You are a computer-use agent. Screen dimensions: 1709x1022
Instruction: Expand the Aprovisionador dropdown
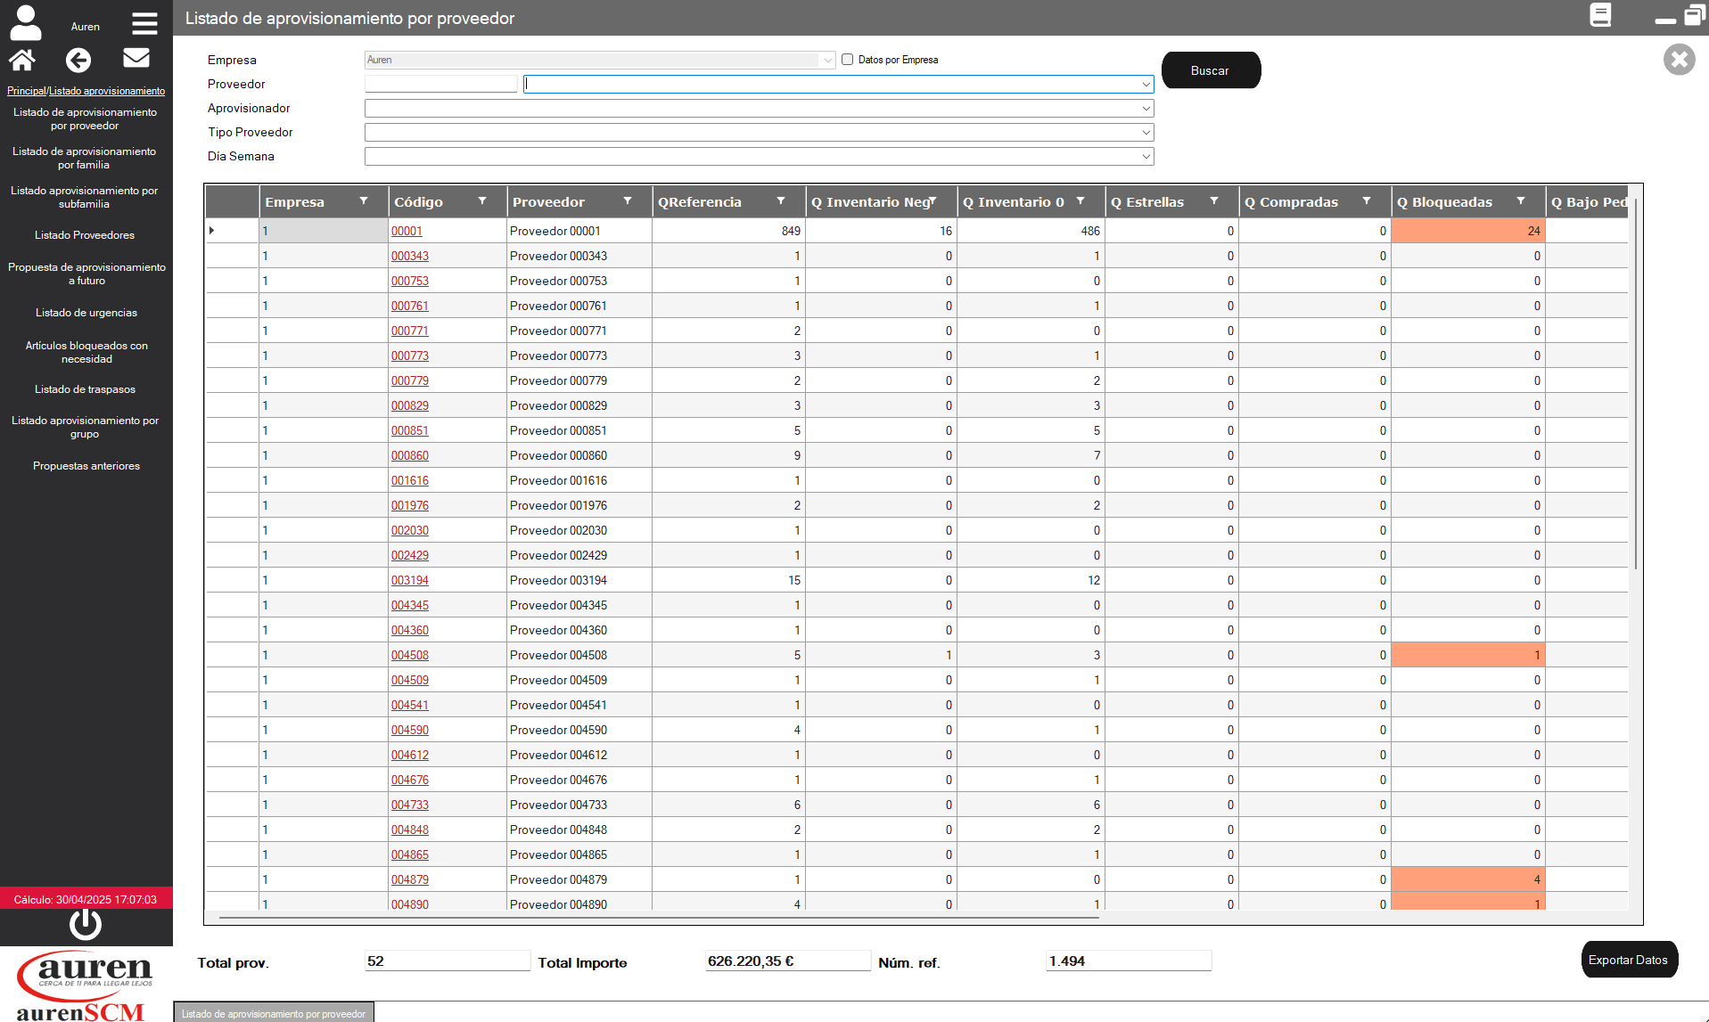tap(1146, 109)
